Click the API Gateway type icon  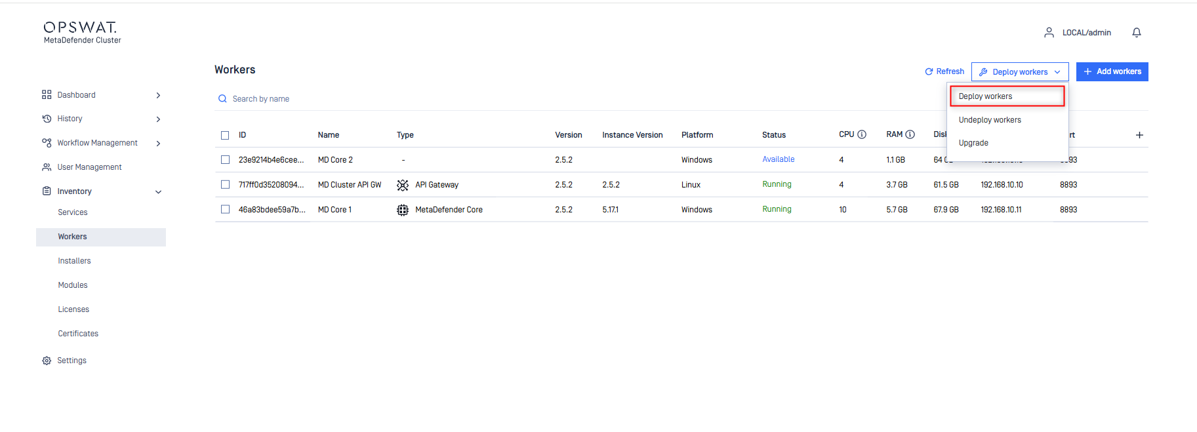[403, 185]
